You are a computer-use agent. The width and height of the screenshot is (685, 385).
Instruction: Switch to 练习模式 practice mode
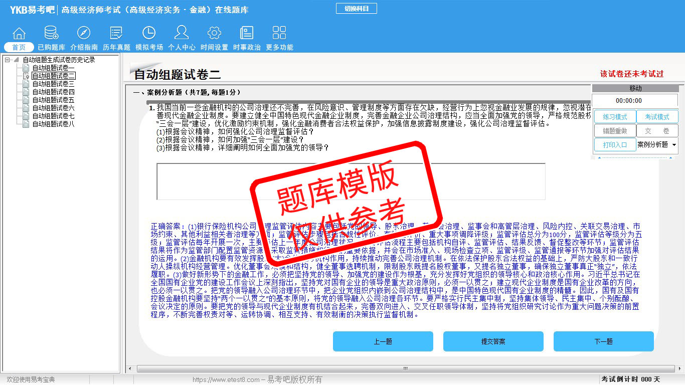(x=615, y=117)
